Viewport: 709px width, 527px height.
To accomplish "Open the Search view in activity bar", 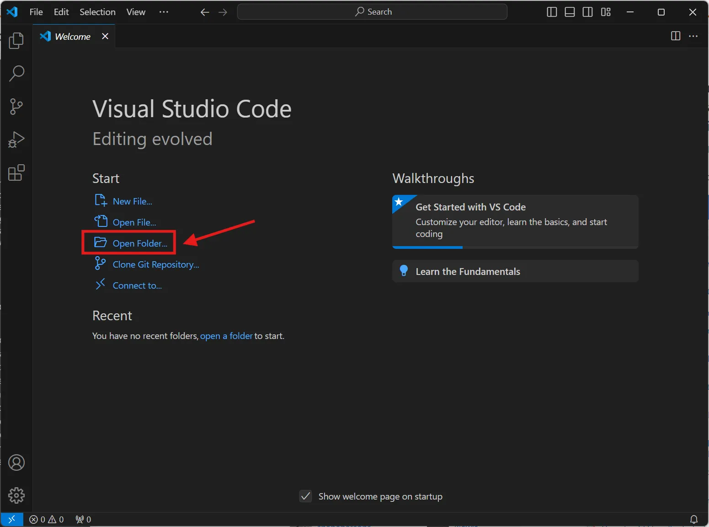I will [16, 73].
